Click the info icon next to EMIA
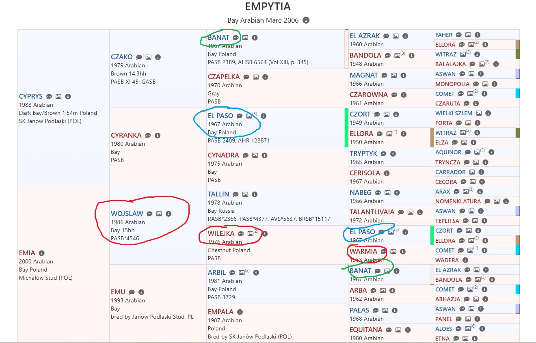This screenshot has height=343, width=536. coord(41,253)
